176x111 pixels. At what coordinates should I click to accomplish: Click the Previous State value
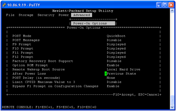point(121,74)
